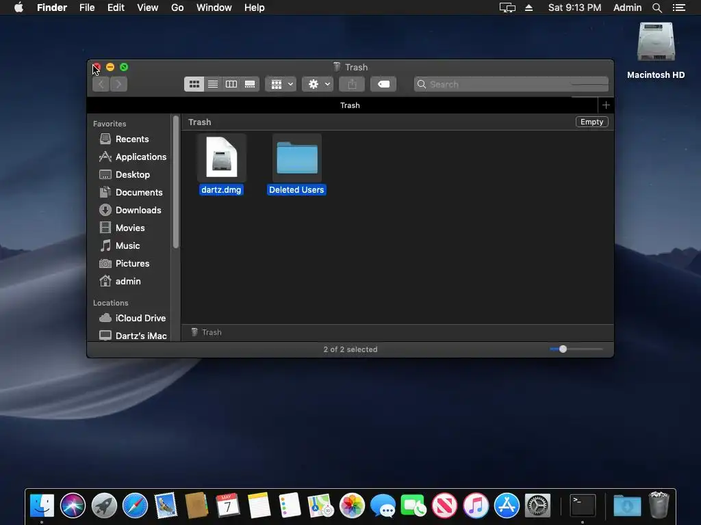Screen dimensions: 701x525
Task: Click the eject menu bar icon
Action: [x=529, y=8]
